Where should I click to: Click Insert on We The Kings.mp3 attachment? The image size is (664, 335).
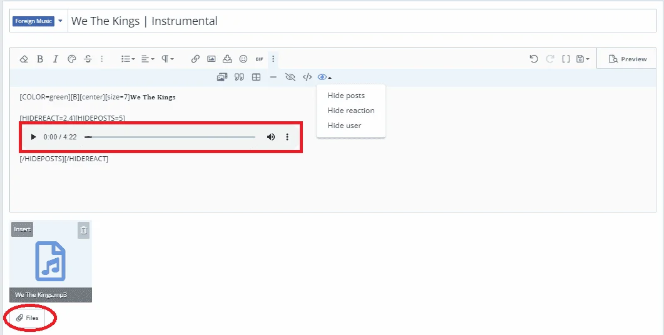(23, 229)
